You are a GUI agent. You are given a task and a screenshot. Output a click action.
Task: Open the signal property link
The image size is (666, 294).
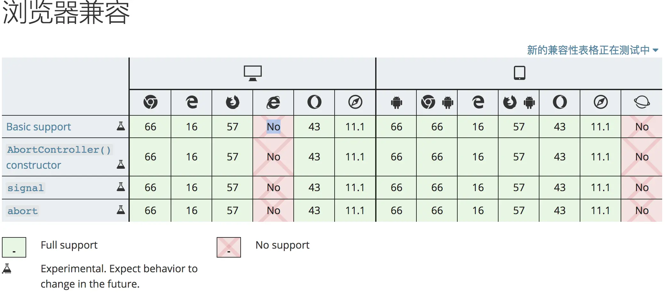26,188
